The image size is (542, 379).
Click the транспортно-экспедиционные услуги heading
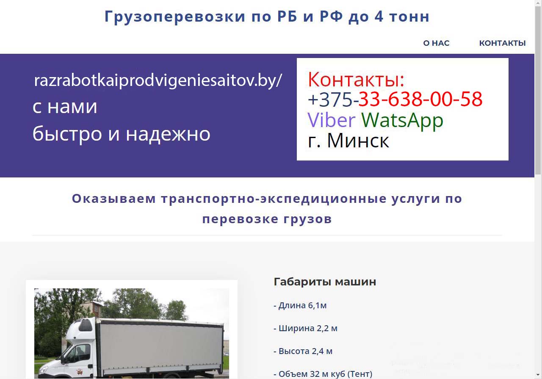pos(267,208)
